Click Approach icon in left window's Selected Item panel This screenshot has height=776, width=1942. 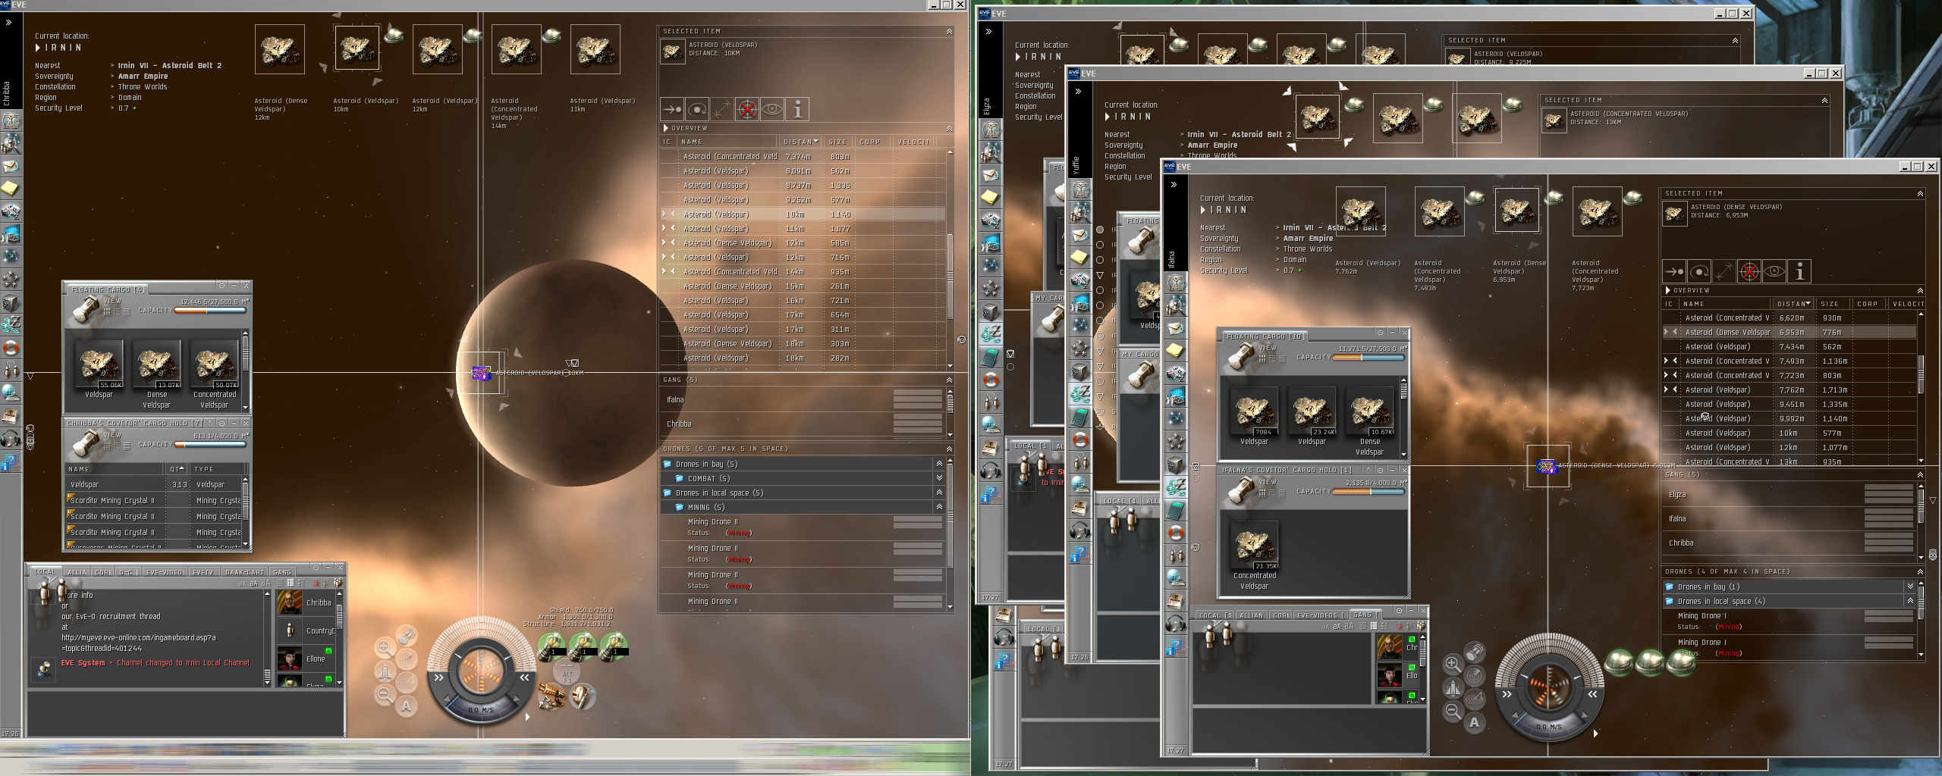[x=672, y=110]
